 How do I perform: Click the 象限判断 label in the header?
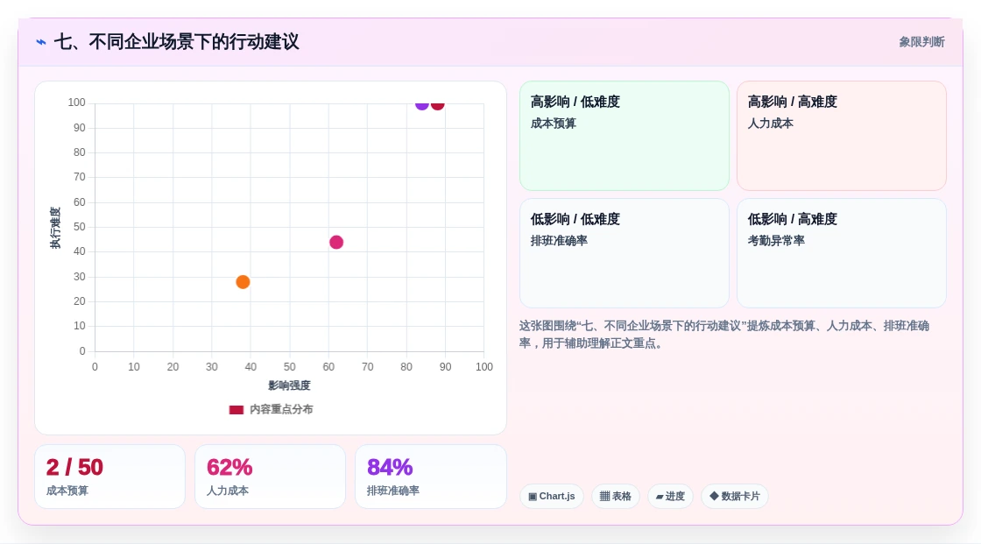pyautogui.click(x=921, y=42)
